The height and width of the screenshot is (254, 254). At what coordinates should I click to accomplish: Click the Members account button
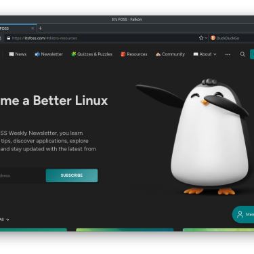243,214
